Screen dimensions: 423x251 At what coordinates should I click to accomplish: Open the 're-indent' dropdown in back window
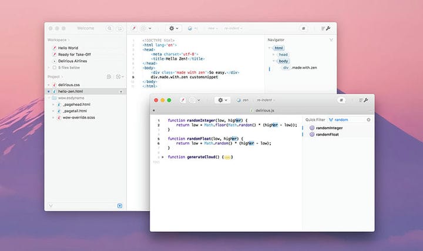(233, 28)
